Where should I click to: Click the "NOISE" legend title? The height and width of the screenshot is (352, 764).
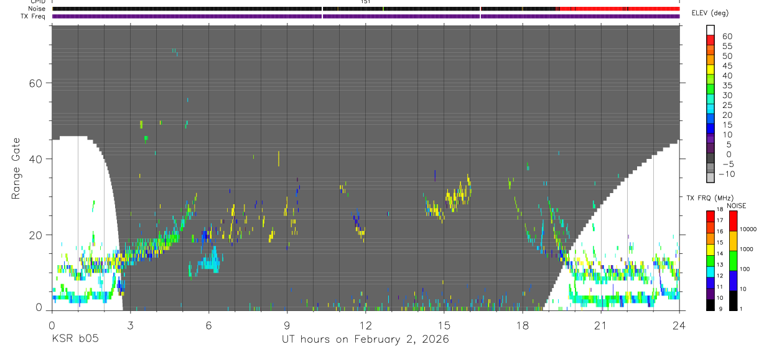coord(735,205)
